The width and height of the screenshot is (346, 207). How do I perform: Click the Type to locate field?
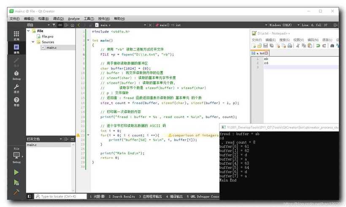tap(60, 196)
